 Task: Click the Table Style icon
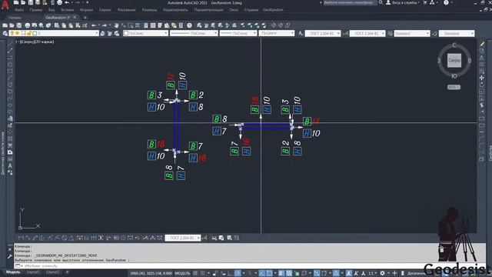tap(390, 33)
